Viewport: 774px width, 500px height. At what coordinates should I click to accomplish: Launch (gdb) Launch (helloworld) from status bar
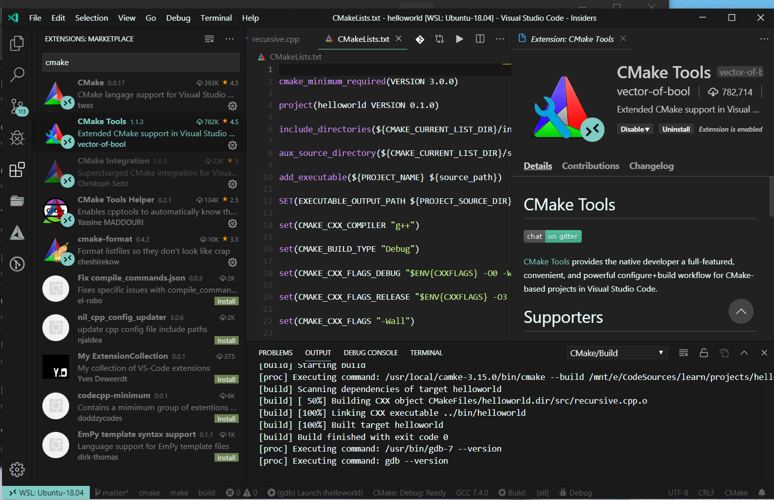tap(315, 493)
